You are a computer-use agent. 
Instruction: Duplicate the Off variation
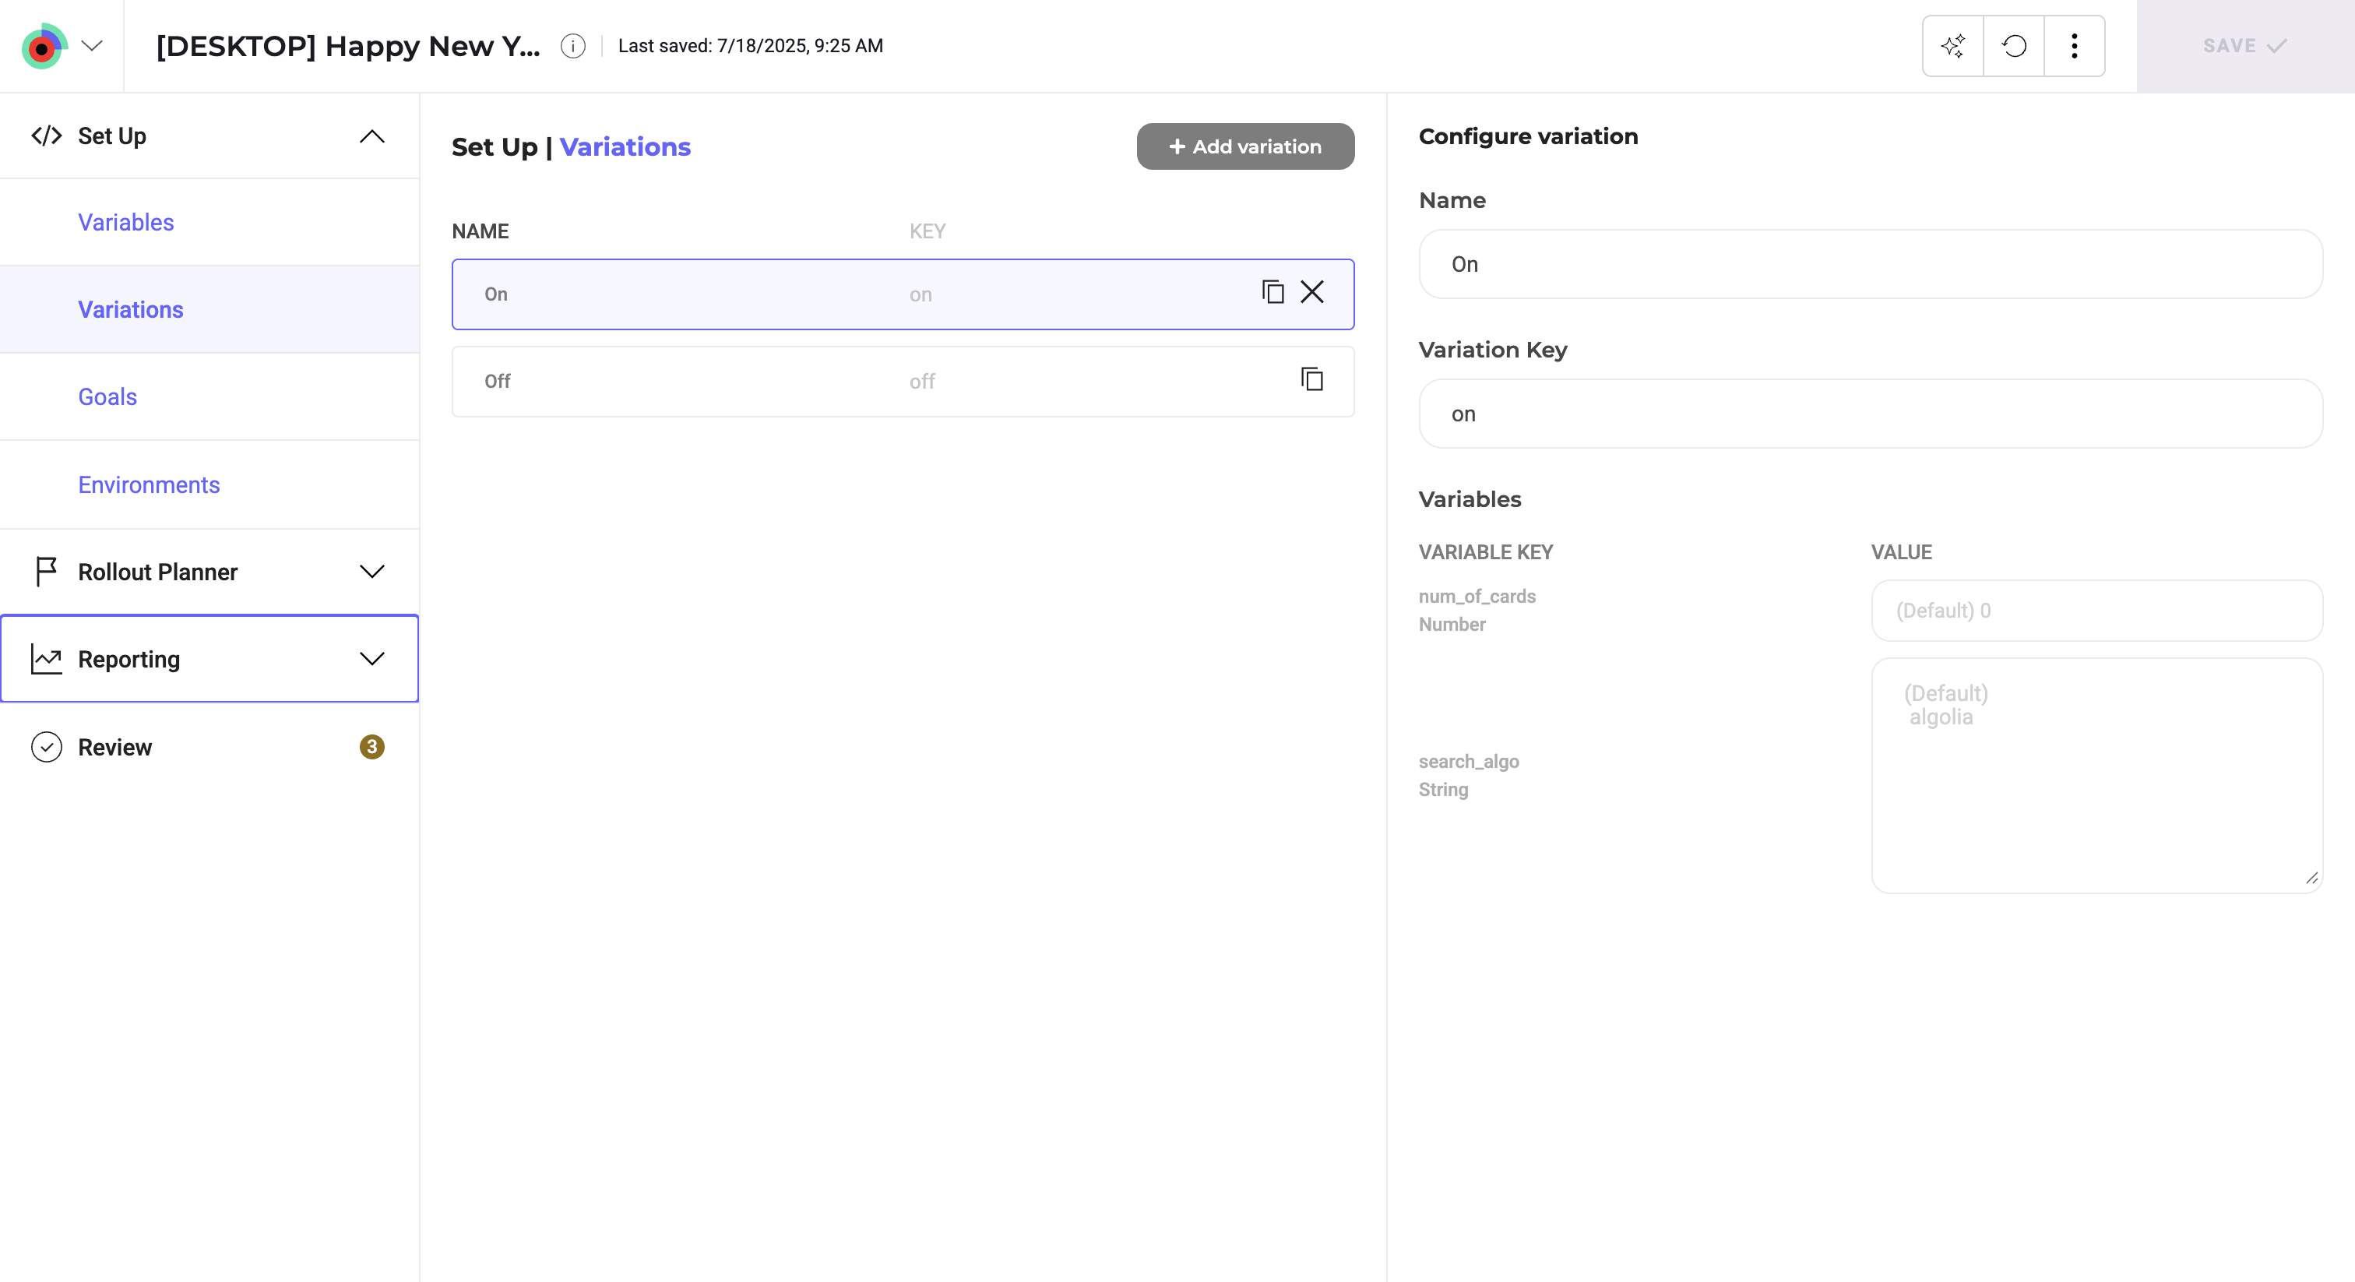tap(1312, 379)
